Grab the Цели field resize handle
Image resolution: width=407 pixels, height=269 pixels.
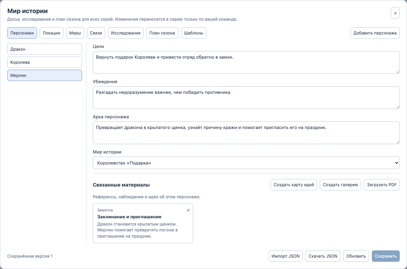click(398, 72)
